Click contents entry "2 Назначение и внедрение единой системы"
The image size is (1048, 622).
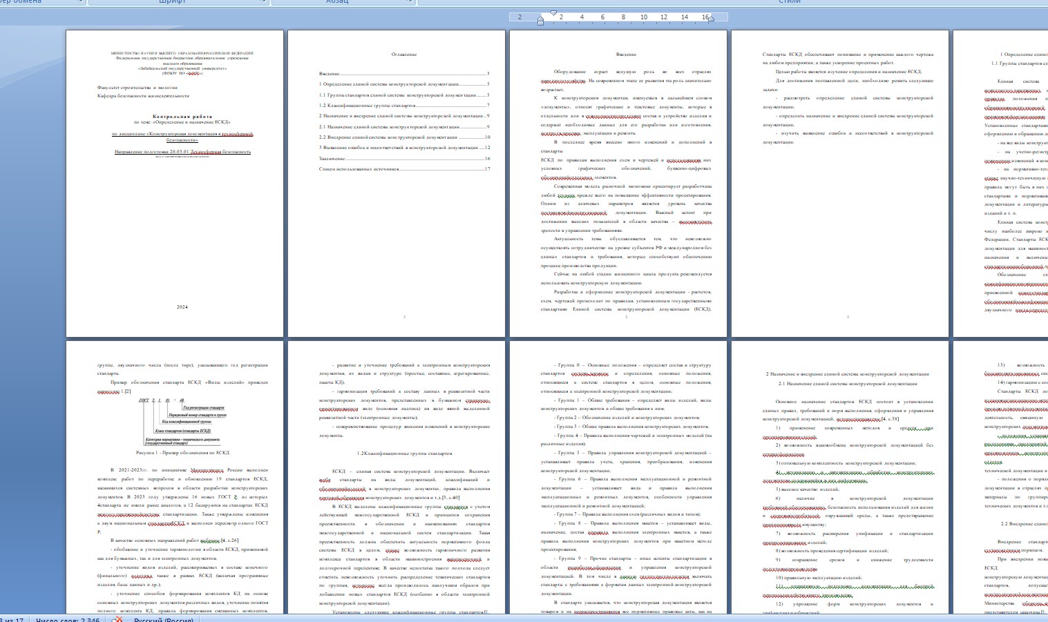click(404, 116)
